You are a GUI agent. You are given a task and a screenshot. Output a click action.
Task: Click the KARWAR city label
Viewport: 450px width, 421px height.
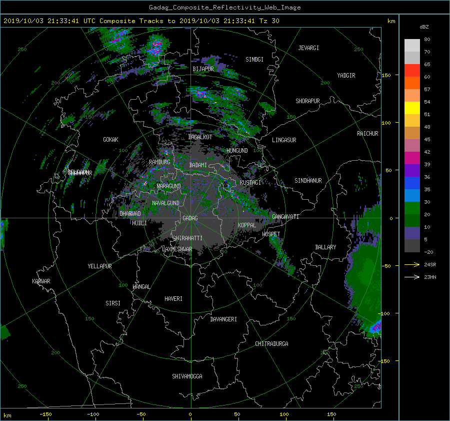point(41,281)
